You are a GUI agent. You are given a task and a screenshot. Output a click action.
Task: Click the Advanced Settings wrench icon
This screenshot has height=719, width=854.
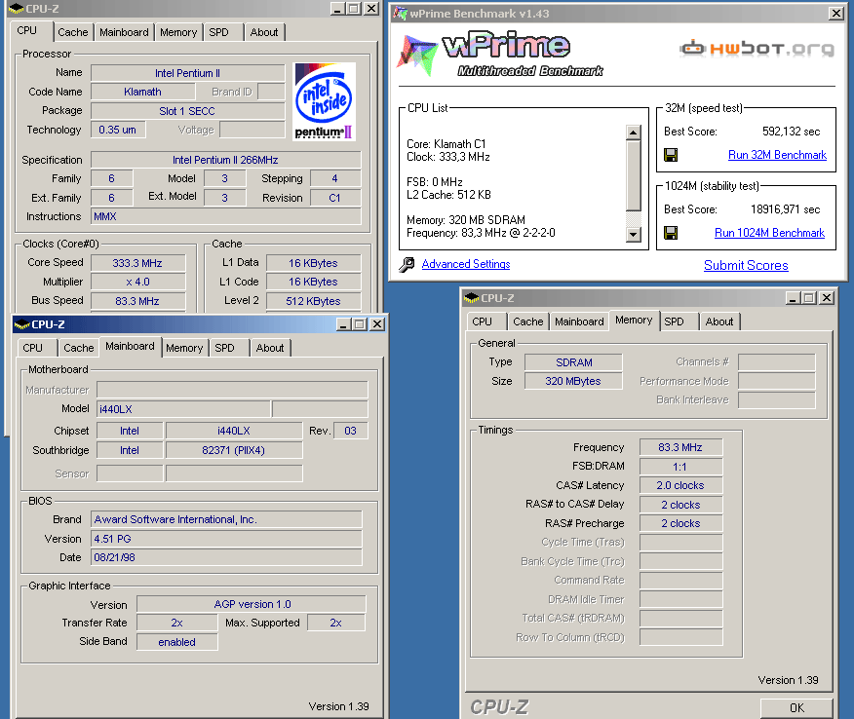coord(407,265)
